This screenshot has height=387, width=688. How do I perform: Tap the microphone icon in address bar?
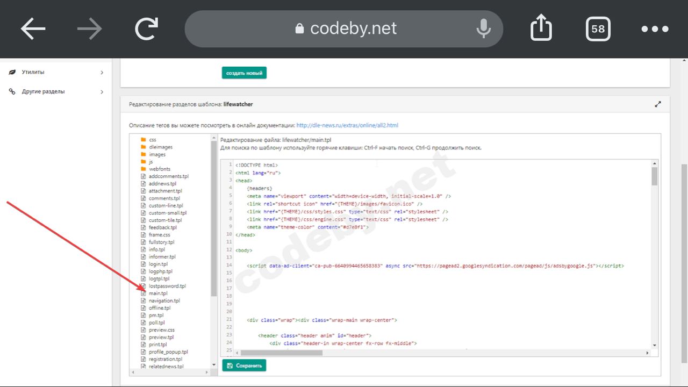(x=483, y=28)
